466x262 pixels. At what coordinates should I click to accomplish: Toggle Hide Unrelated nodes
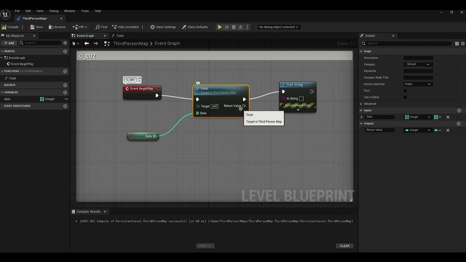click(x=125, y=27)
